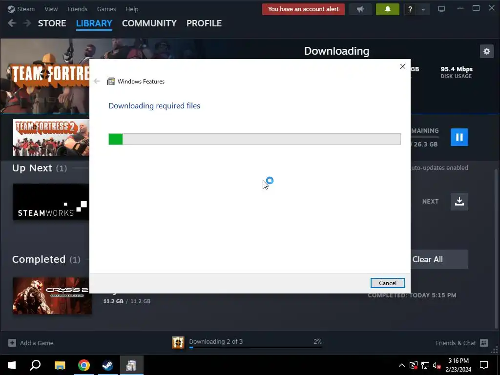Click the muted volume tray icon
The height and width of the screenshot is (375, 500).
[x=437, y=365]
